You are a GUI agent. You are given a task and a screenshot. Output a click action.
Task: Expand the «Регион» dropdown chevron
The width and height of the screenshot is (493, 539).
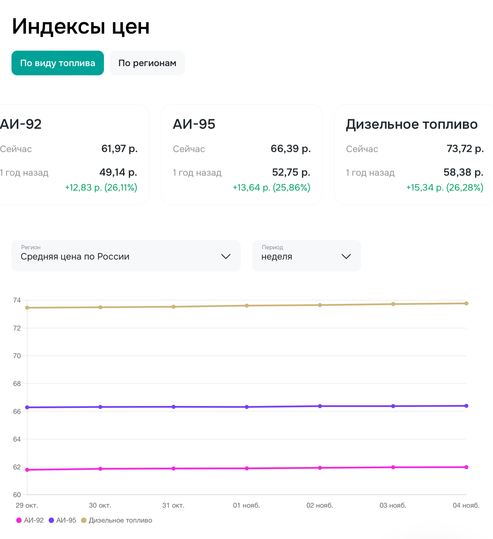point(226,257)
